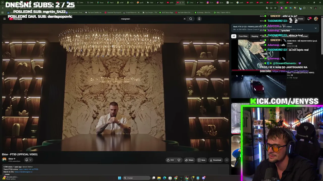Open the Kickaway - Kick Giv... bookmark
This screenshot has width=323, height=181.
tap(203, 12)
